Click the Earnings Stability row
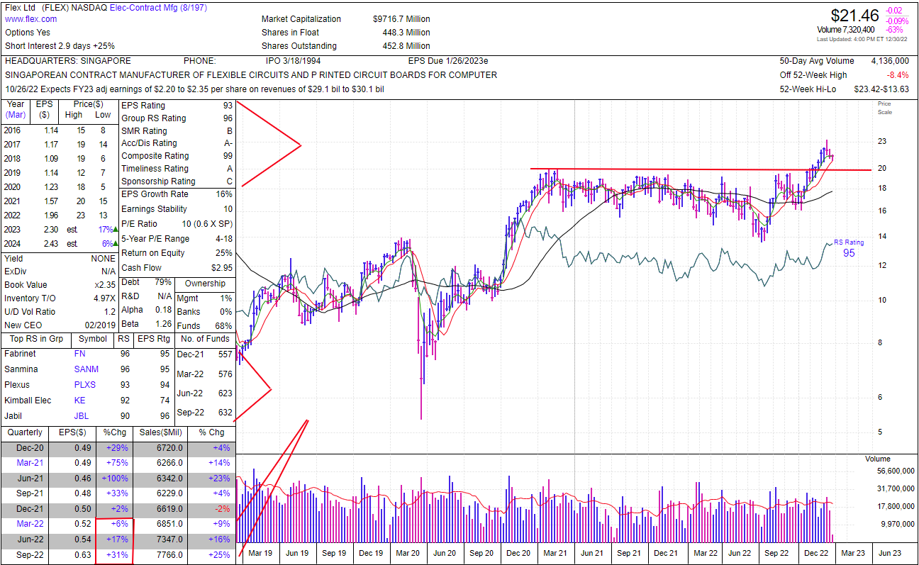This screenshot has height=565, width=919. 176,209
